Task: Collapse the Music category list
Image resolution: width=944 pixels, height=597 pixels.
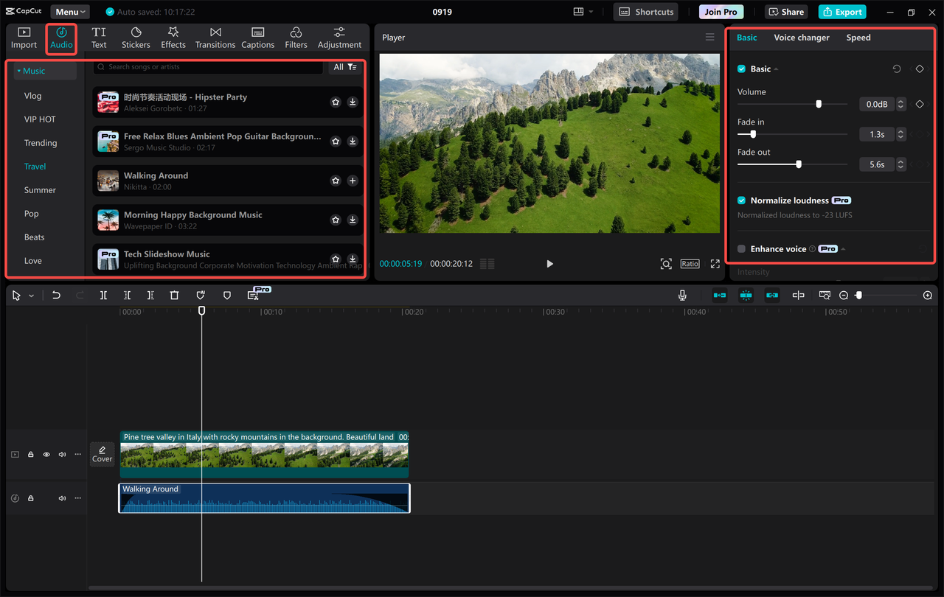Action: tap(19, 71)
